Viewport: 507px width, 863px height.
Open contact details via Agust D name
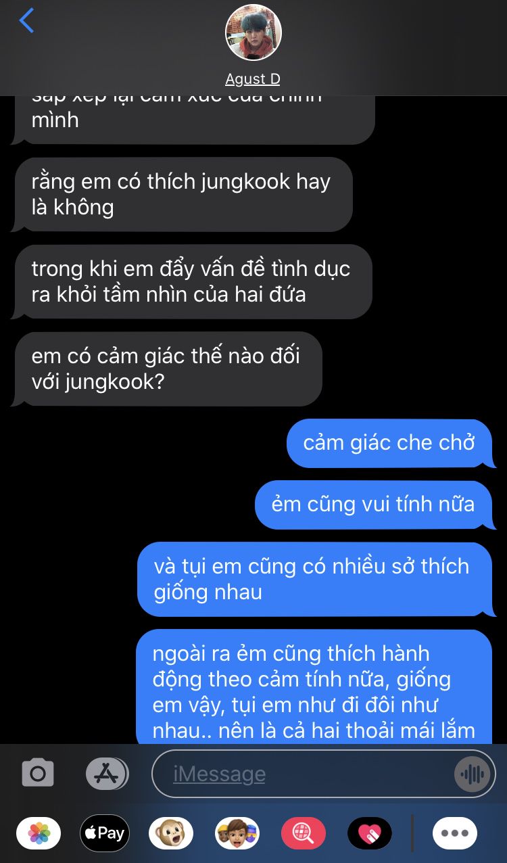253,79
